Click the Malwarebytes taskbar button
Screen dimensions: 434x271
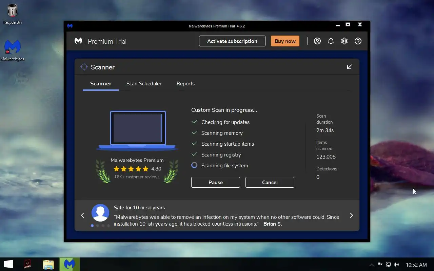(x=70, y=264)
